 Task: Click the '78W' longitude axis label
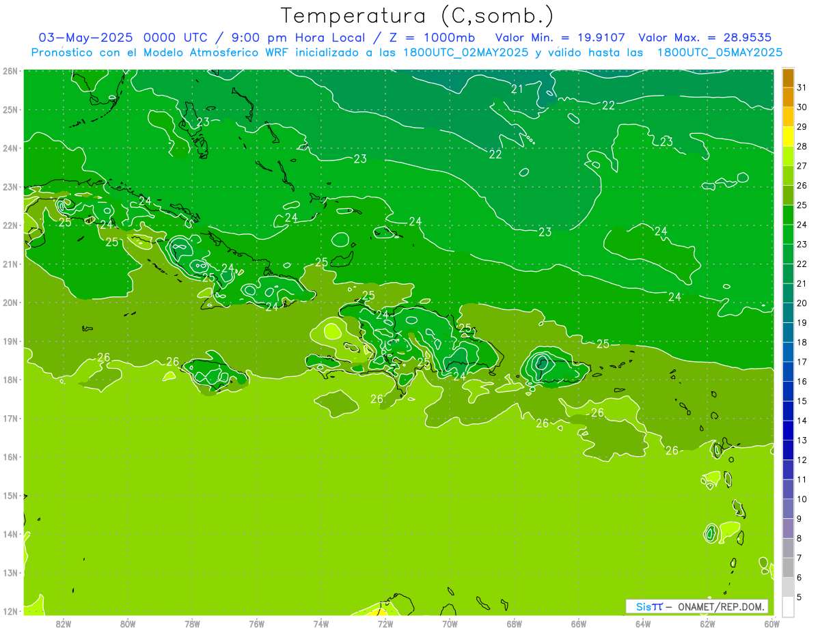pyautogui.click(x=192, y=623)
